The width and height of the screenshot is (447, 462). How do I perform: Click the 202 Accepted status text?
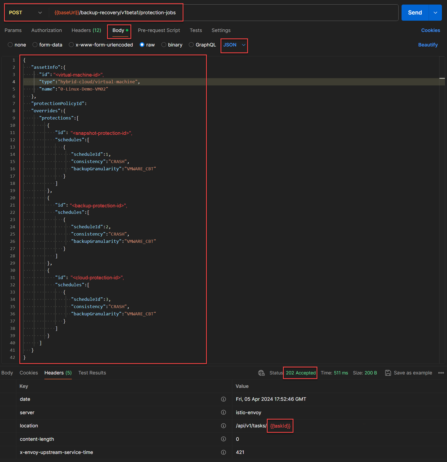point(301,373)
